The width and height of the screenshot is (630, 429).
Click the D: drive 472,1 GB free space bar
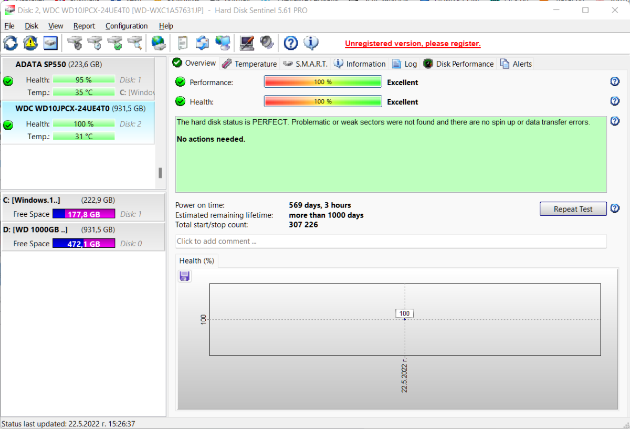click(84, 243)
